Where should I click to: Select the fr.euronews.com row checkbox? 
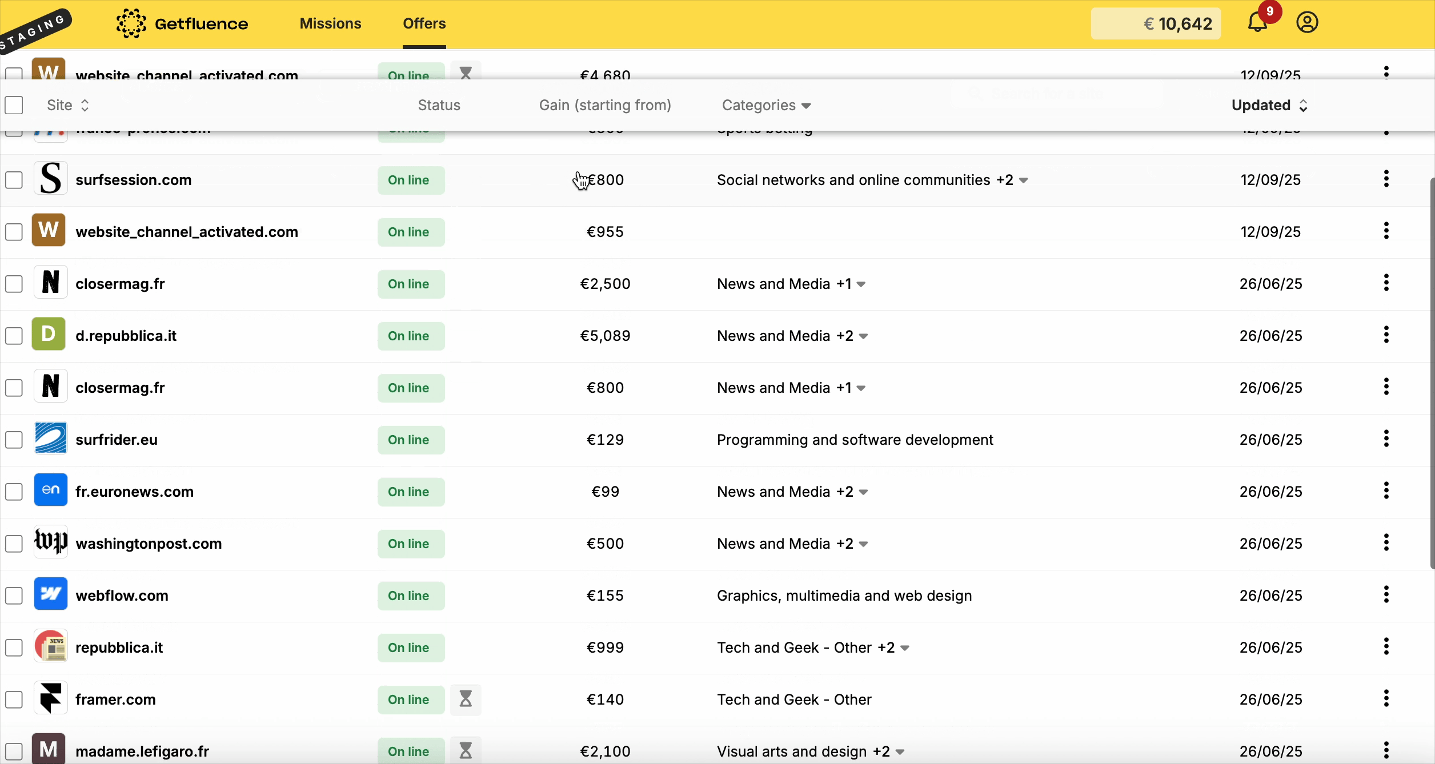[x=14, y=492]
